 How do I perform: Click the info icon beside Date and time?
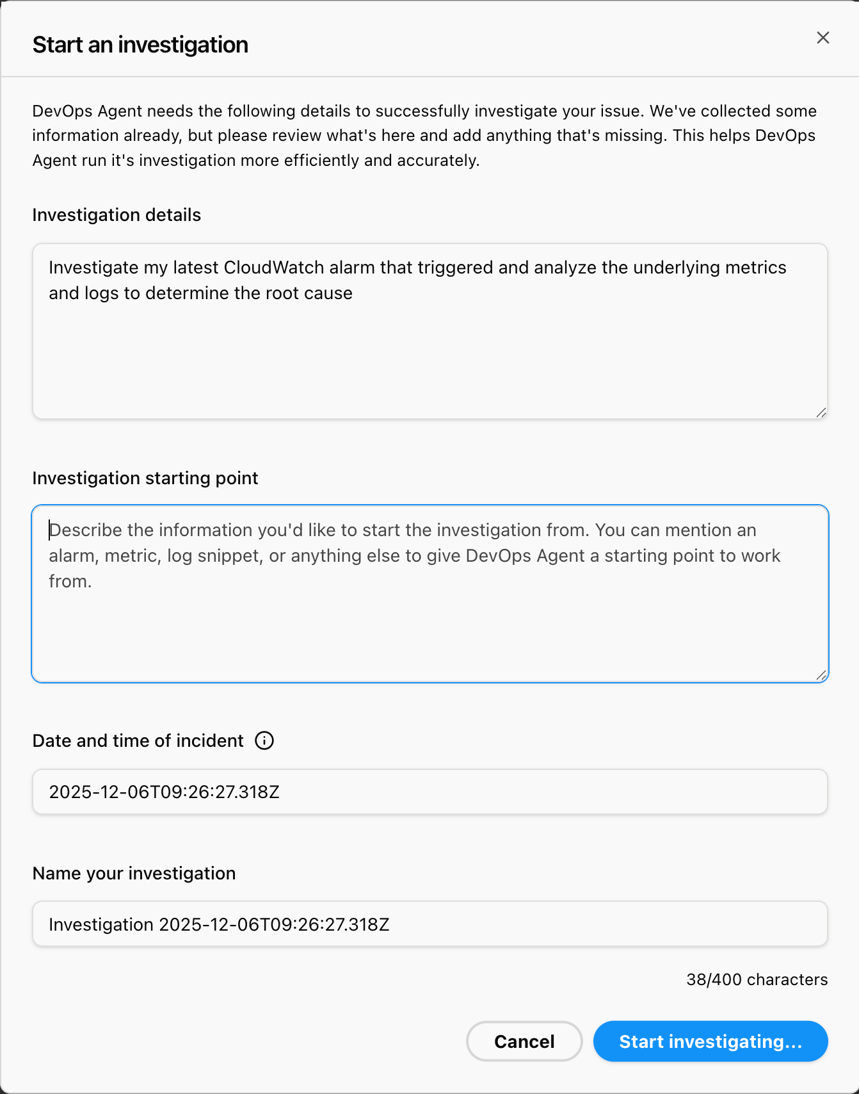point(264,740)
